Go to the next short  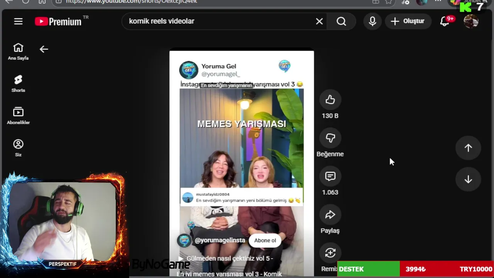468,180
